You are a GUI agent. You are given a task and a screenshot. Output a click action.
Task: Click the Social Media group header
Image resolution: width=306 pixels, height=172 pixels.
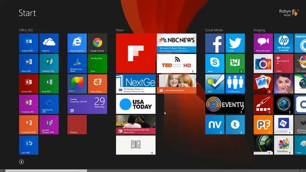pyautogui.click(x=214, y=30)
